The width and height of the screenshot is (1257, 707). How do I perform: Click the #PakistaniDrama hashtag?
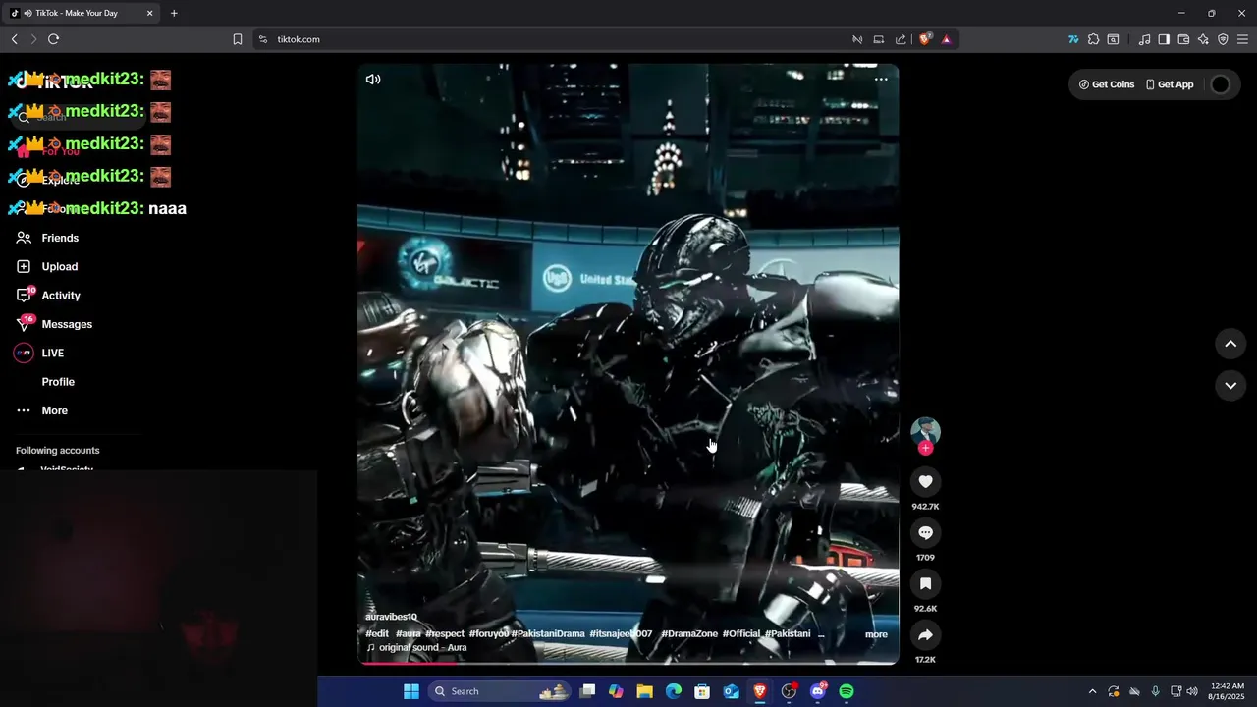tap(548, 634)
